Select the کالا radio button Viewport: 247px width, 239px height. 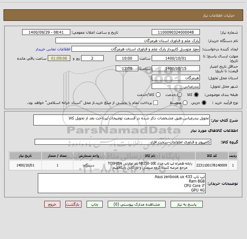tap(196, 95)
